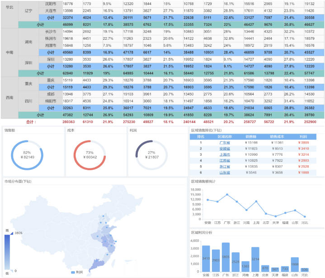Select the 华北 region cell in table
Image resolution: width=325 pixels, height=278 pixels.
pos(9,7)
